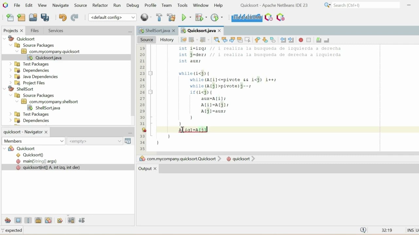The image size is (419, 235).
Task: Click the Stop Macro Recording square icon
Action: pyautogui.click(x=308, y=40)
